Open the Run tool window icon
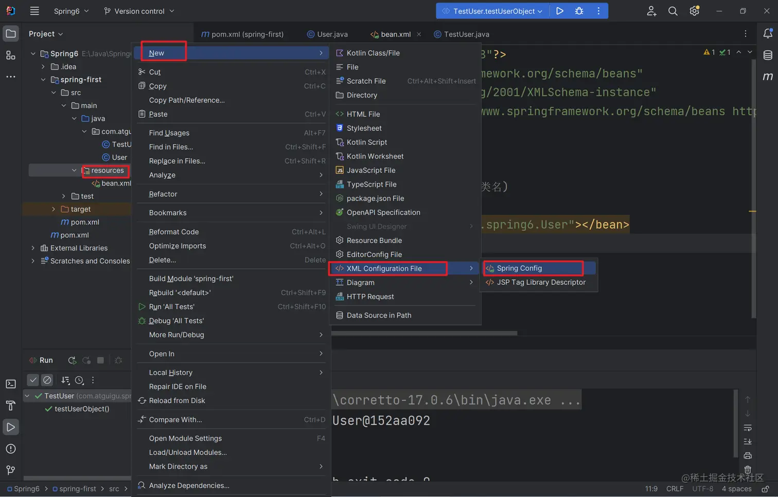Image resolution: width=778 pixels, height=497 pixels. (x=11, y=427)
